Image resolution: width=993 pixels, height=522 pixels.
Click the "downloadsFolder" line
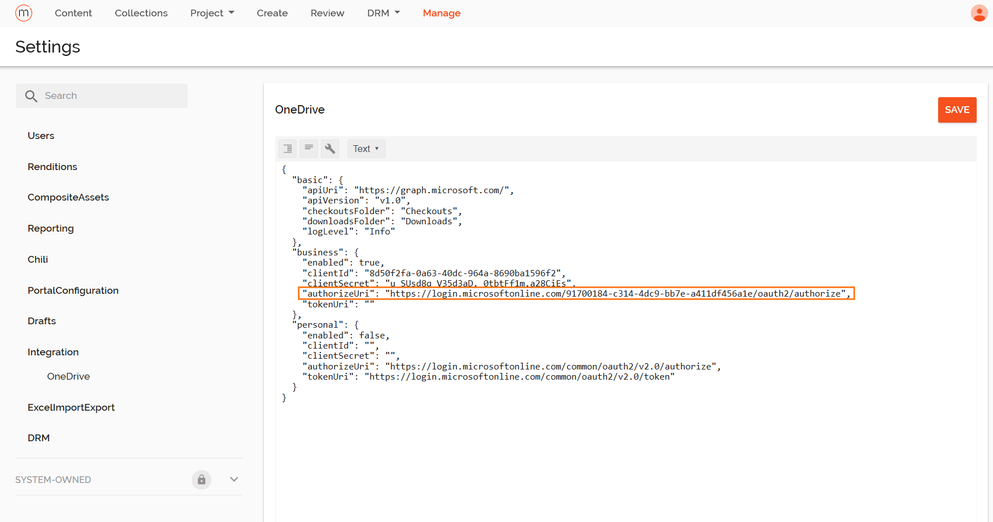[x=382, y=221]
